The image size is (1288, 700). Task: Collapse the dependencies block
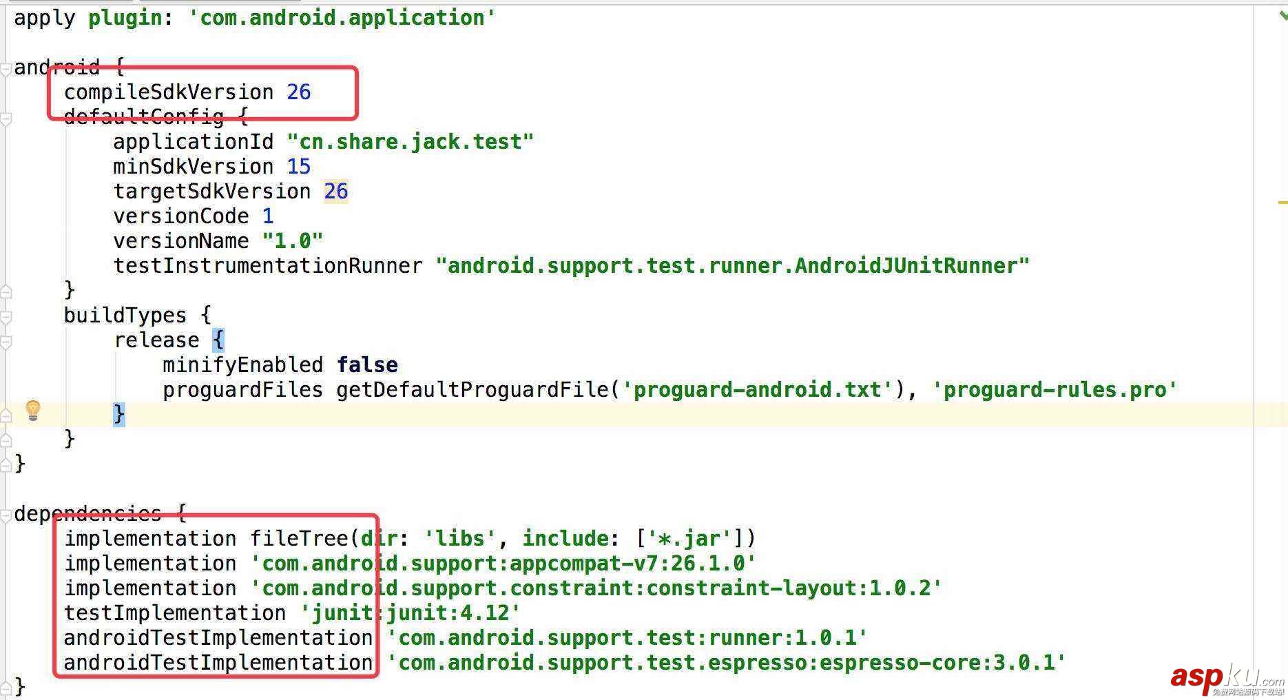[6, 513]
